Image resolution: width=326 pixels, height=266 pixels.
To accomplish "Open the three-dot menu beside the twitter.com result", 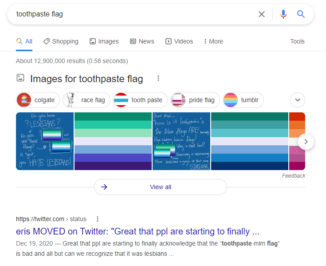I will point(98,219).
